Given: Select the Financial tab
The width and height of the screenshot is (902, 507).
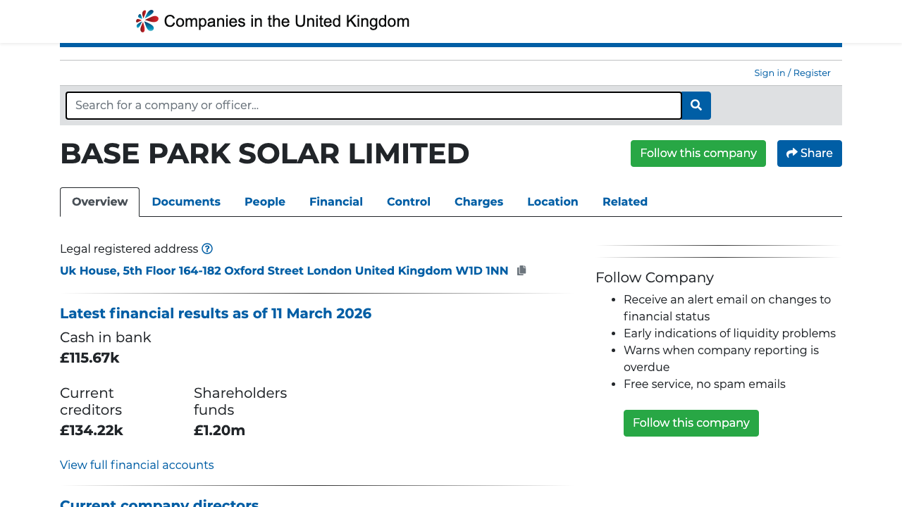Looking at the screenshot, I should (336, 202).
